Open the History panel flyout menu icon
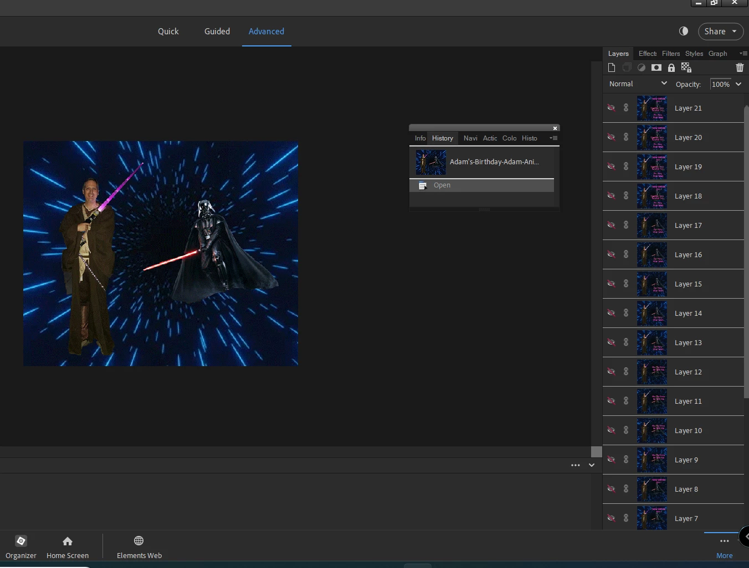749x568 pixels. [x=553, y=138]
